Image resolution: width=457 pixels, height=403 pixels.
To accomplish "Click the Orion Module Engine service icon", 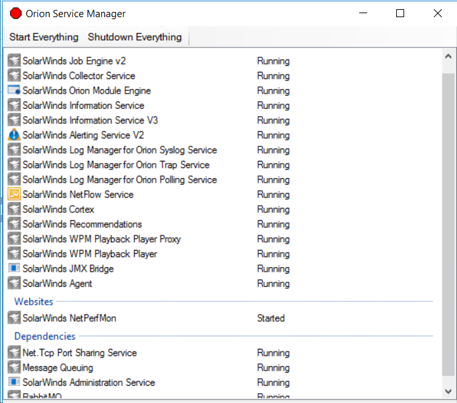I will (15, 90).
